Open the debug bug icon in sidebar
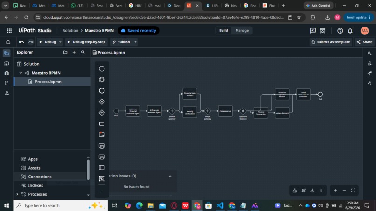The height and width of the screenshot is (211, 376). coord(7,73)
